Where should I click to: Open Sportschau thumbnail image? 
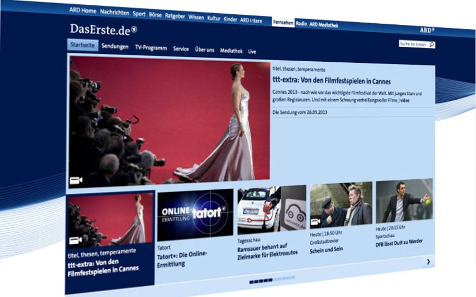(405, 200)
